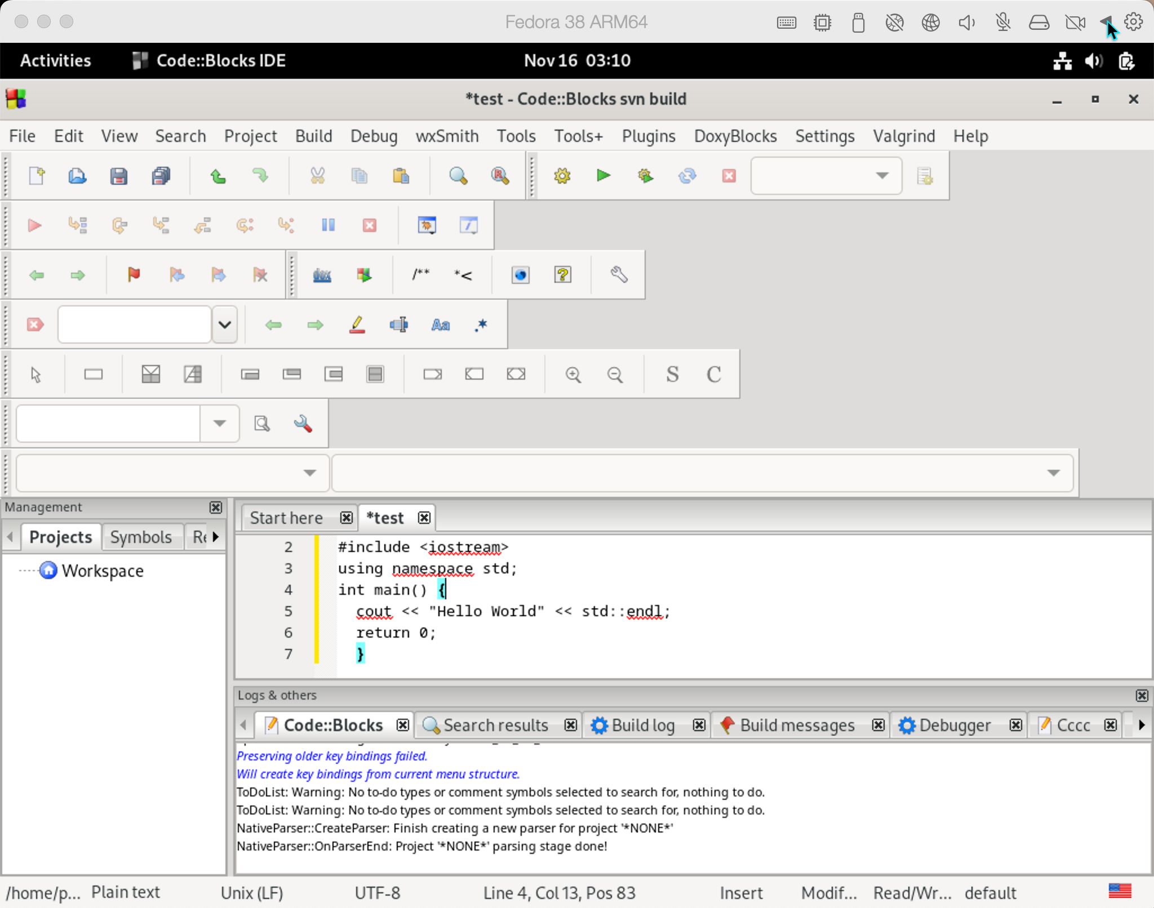Toggle selected text search icon
Image resolution: width=1154 pixels, height=908 pixels.
pos(398,324)
